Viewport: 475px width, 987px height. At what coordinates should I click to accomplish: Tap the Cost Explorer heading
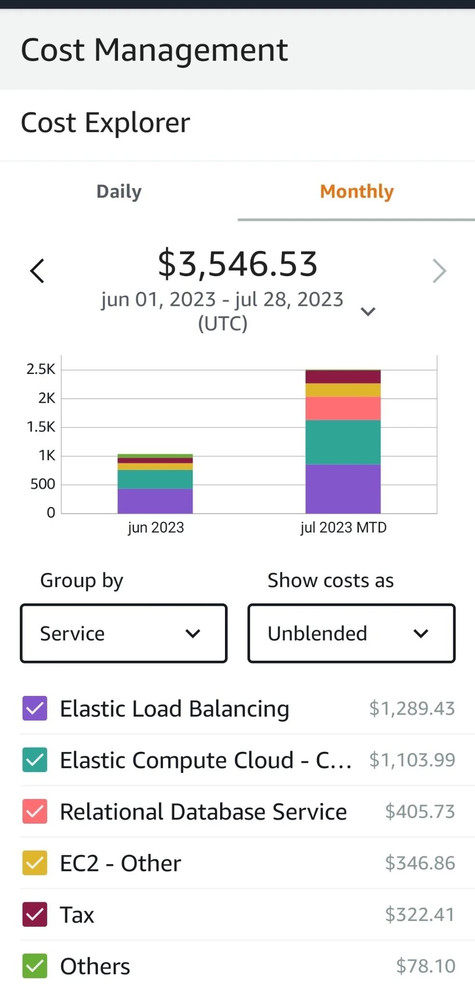point(106,123)
